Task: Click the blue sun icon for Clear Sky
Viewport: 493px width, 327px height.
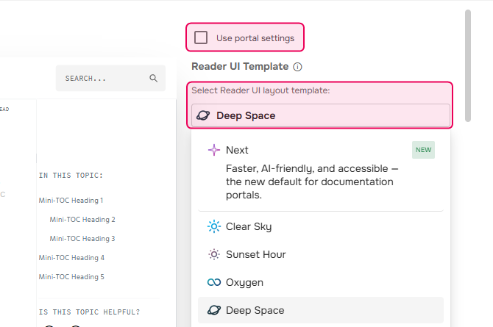Action: click(x=214, y=226)
